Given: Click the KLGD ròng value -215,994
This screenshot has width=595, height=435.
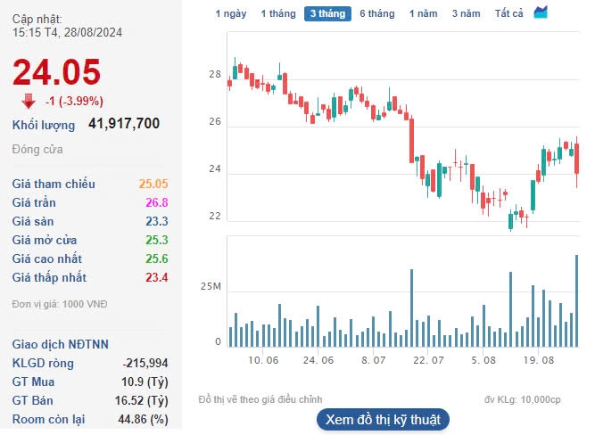Looking at the screenshot, I should click(145, 364).
